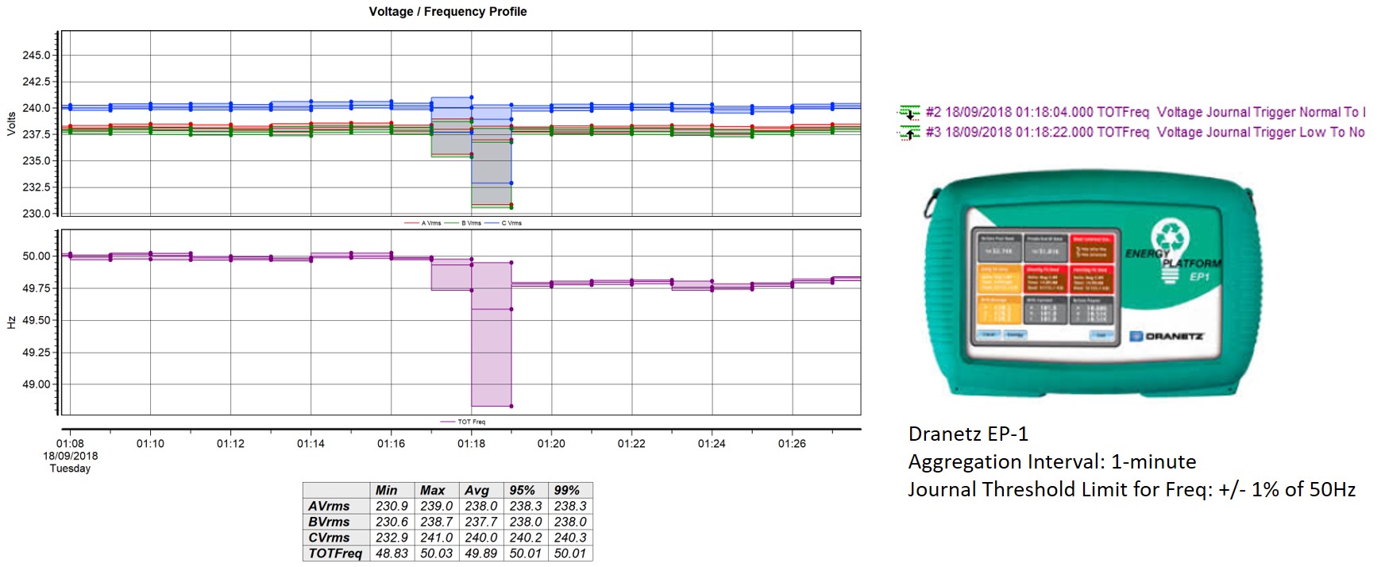This screenshot has width=1385, height=567.
Task: Select the TOTFreq row label in the table
Action: (x=335, y=553)
